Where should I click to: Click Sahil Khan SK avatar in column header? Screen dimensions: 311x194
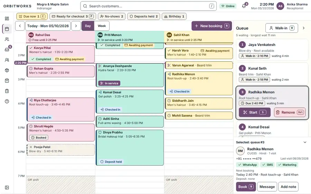169,35
